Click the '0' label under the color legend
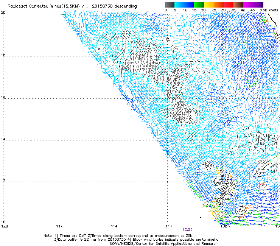 point(166,10)
